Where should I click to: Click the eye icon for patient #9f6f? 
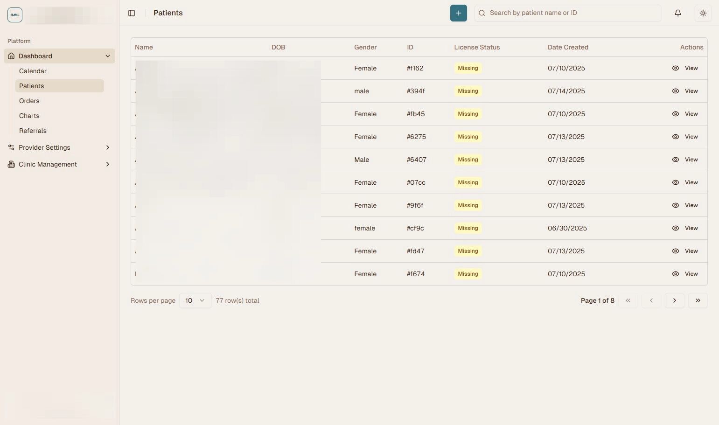[x=675, y=205]
